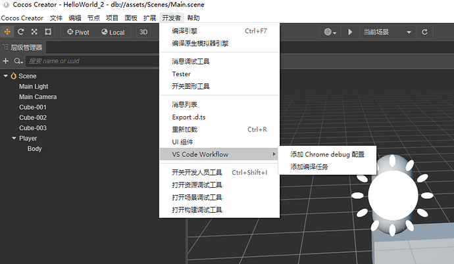Image resolution: width=454 pixels, height=264 pixels.
Task: Select the rect transform tool
Action: (x=48, y=32)
